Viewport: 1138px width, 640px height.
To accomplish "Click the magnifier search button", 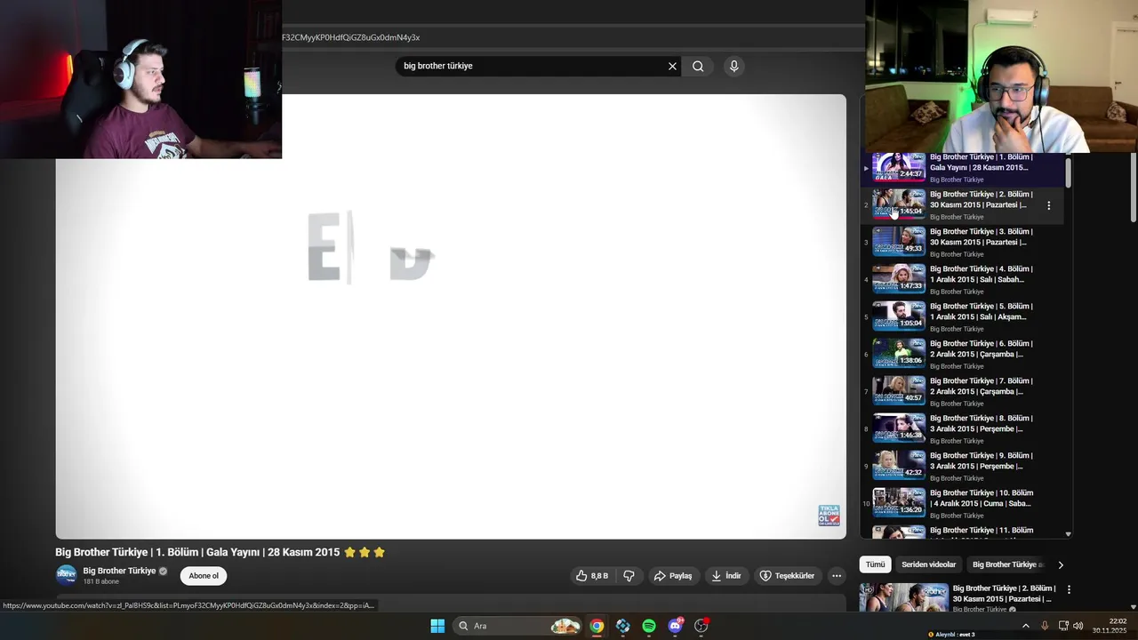I will [x=698, y=66].
